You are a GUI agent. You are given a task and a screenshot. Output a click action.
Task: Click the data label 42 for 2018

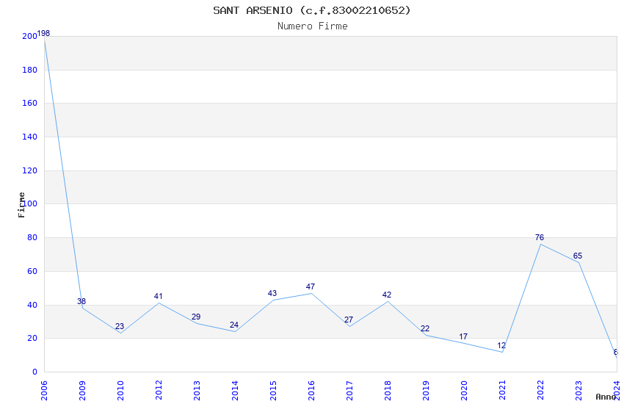[387, 295]
